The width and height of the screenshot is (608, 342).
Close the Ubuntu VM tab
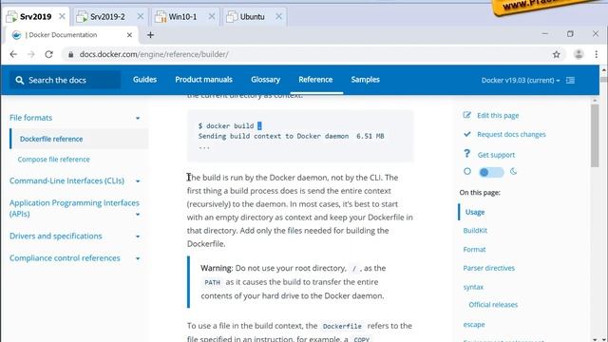[278, 17]
